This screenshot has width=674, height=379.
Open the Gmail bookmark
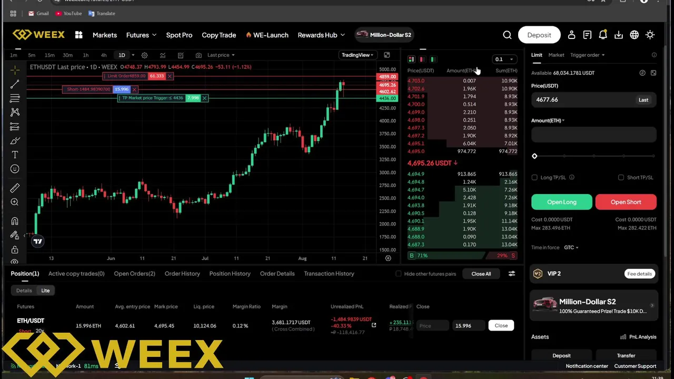[x=38, y=13]
